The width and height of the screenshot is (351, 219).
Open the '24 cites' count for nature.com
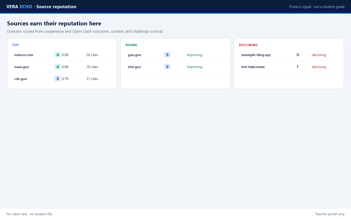point(92,55)
